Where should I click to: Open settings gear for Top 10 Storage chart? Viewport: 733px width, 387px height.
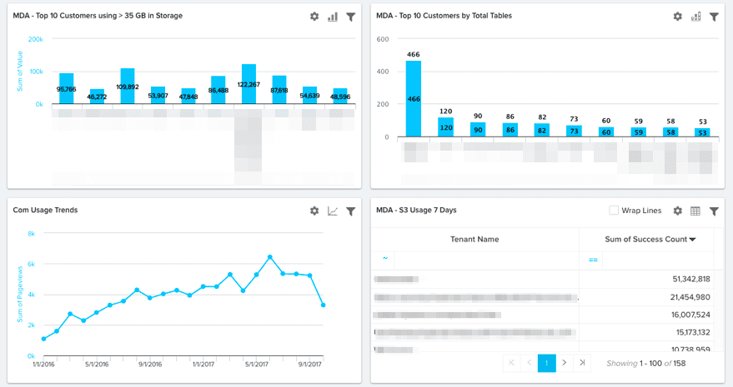pyautogui.click(x=314, y=17)
